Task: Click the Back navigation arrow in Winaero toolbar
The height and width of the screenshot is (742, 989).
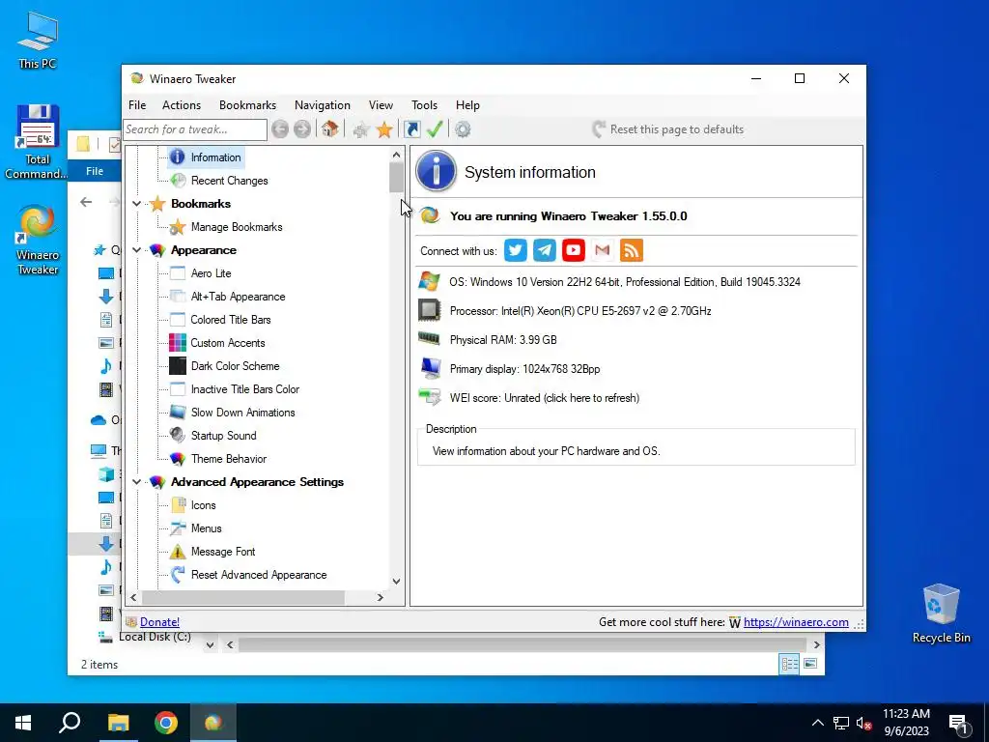Action: [x=280, y=129]
